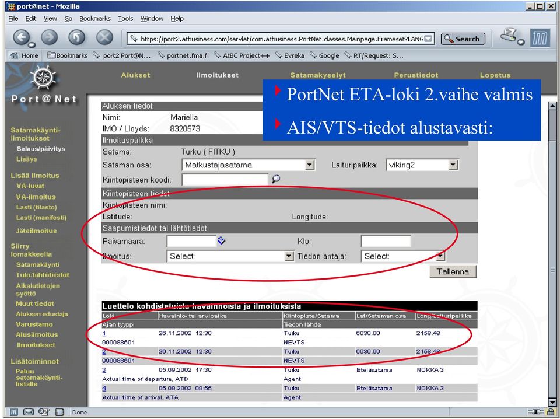Open Paluu satamakäynti-listalle link

39,378
